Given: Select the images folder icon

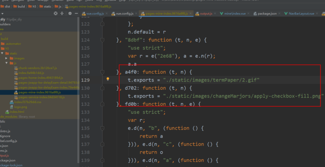Looking at the screenshot, I should [x=12, y=58].
